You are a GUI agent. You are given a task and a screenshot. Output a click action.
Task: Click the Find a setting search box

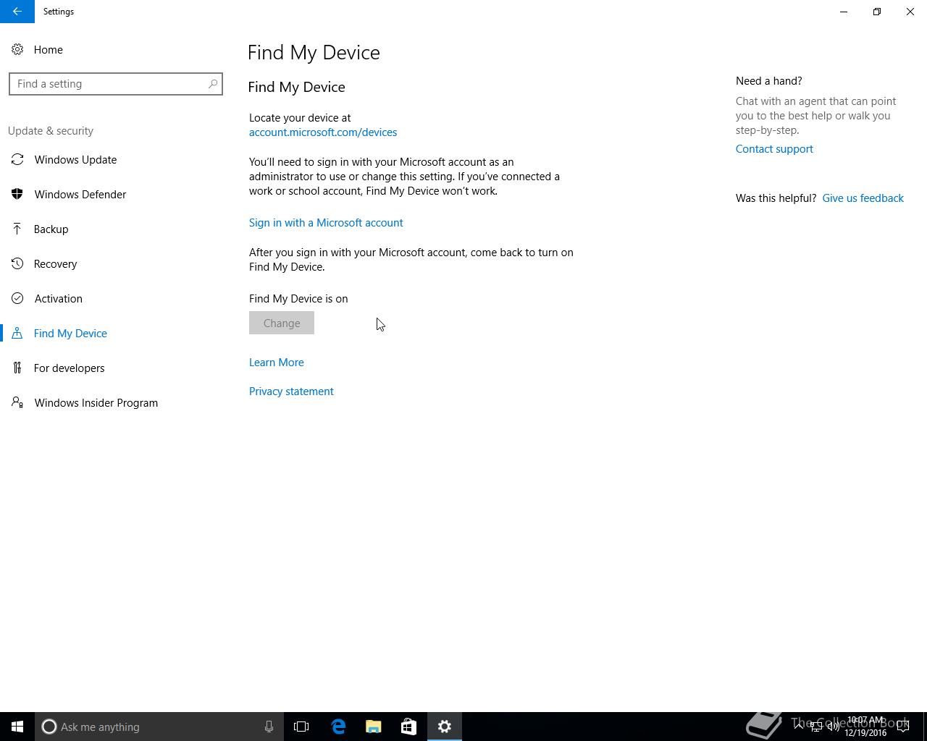click(x=116, y=84)
